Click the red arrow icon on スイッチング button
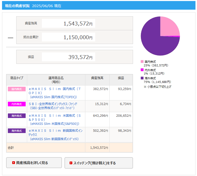The height and width of the screenshot is (176, 197). click(71, 163)
